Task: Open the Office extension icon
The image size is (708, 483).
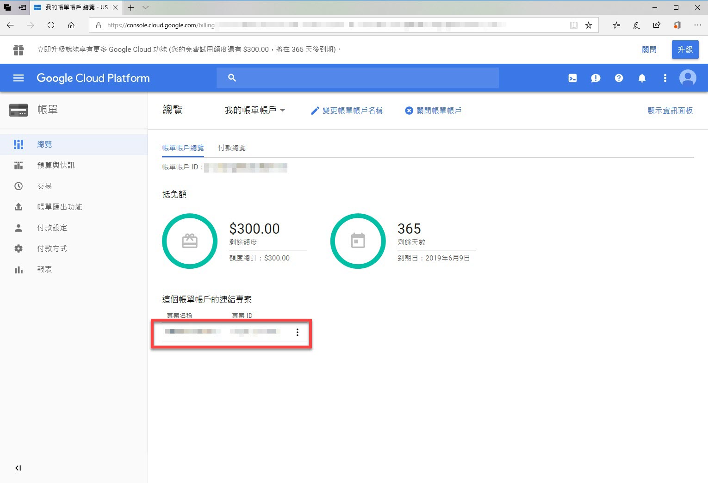Action: (677, 25)
